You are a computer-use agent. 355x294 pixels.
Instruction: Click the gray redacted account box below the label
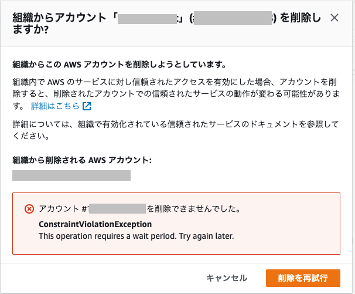point(71,175)
